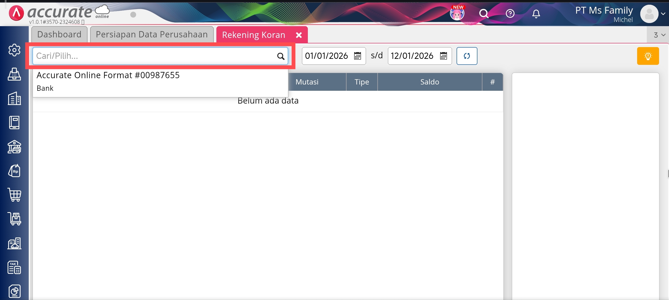Open the Settings gear in sidebar
Viewport: 669px width, 300px height.
[14, 50]
